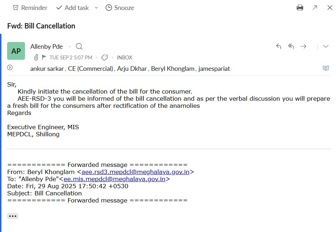The height and width of the screenshot is (232, 336).
Task: Search emails from Allenby Pde icon
Action: point(79,46)
